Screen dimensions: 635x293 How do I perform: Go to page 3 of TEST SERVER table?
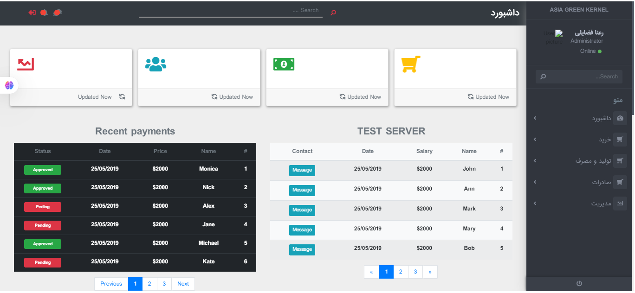pyautogui.click(x=415, y=272)
